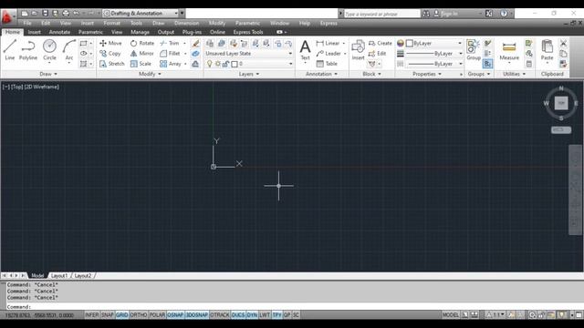The image size is (584, 328).
Task: Toggle POLAR tracking in status bar
Action: pos(157,315)
